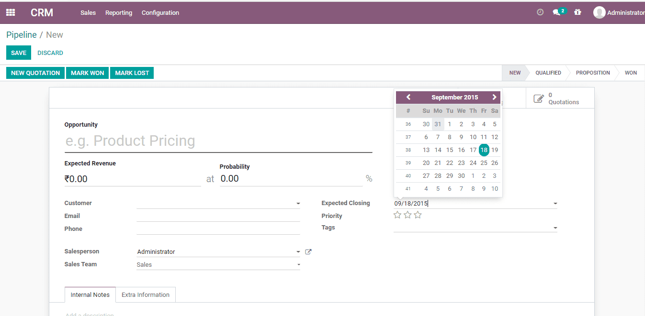Image resolution: width=645 pixels, height=316 pixels.
Task: Click the Opportunity name input field
Action: pos(218,141)
